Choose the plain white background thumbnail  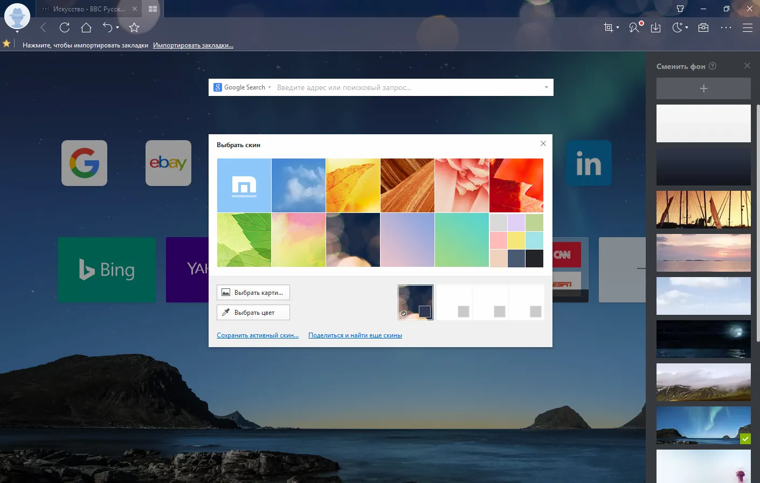(x=703, y=123)
